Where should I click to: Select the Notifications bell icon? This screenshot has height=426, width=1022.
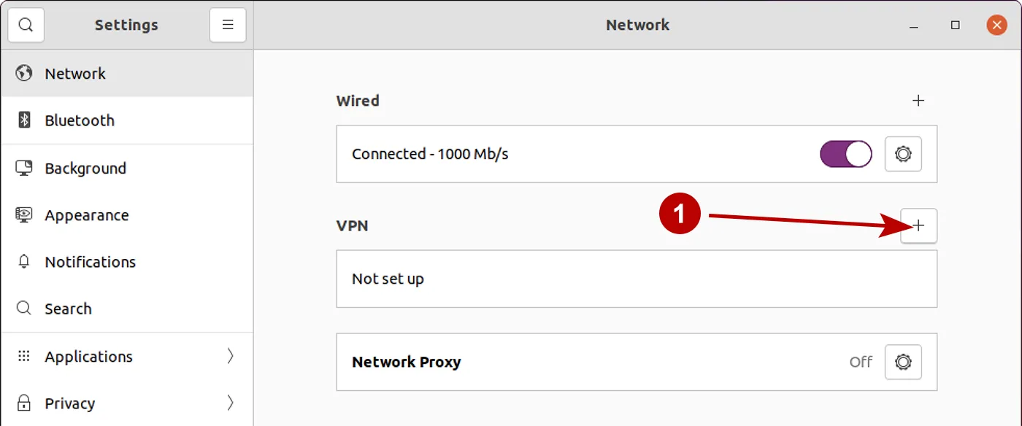pyautogui.click(x=23, y=261)
